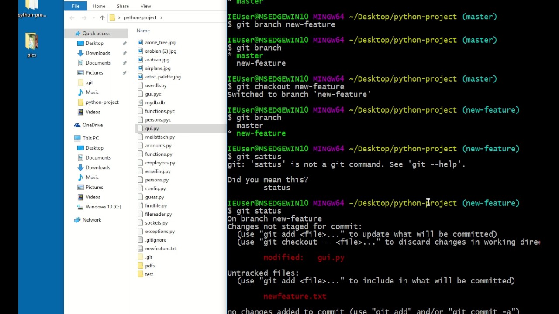Select the highlighted gui.py file
The height and width of the screenshot is (314, 559).
pos(152,128)
